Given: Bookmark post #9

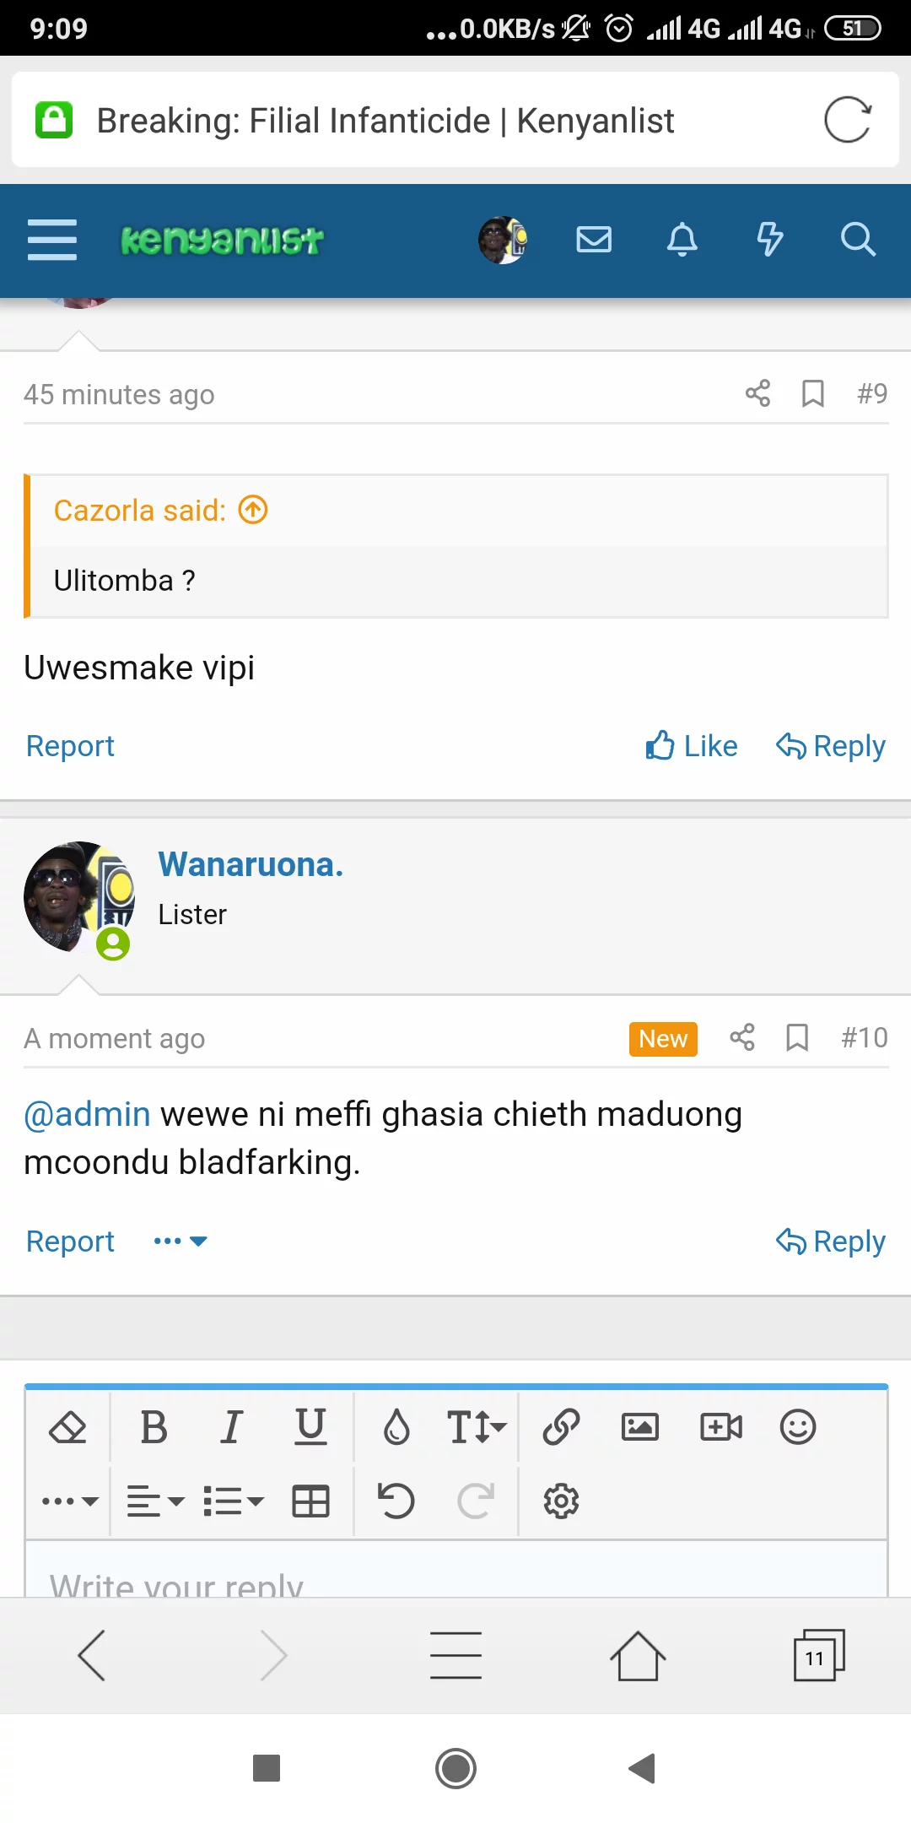Looking at the screenshot, I should [x=812, y=393].
